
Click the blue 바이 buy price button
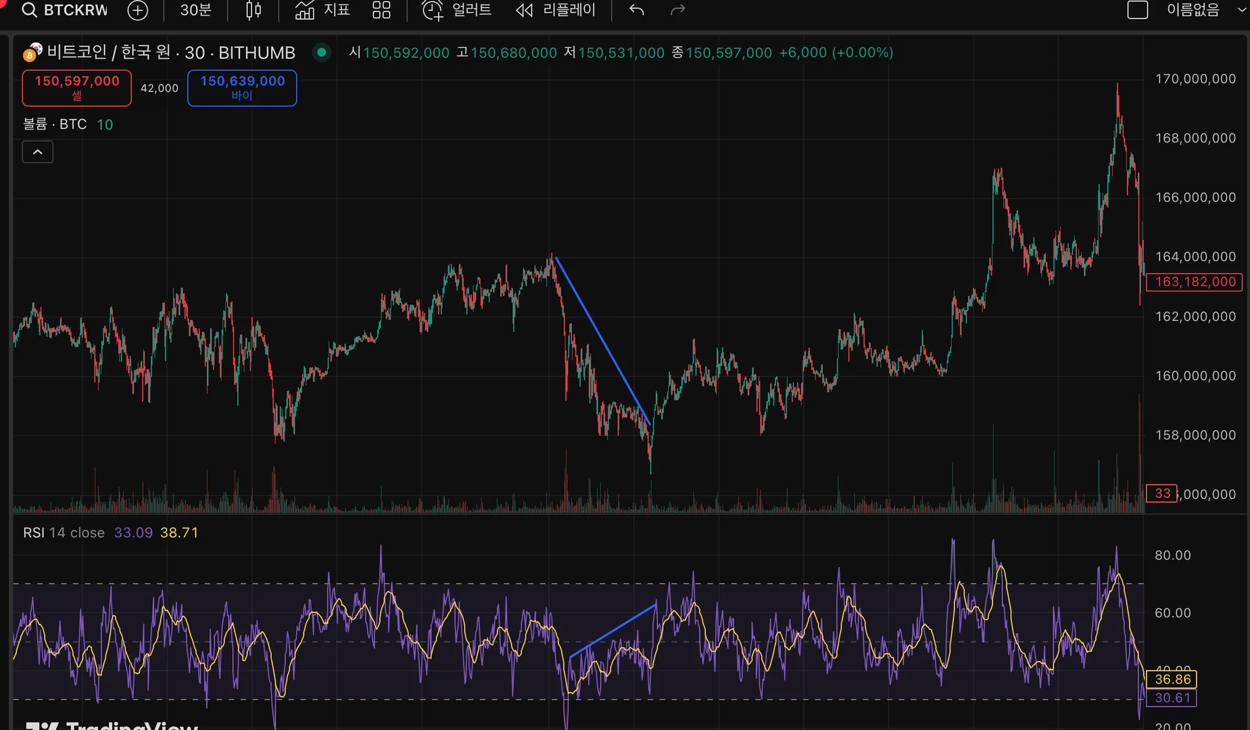242,88
